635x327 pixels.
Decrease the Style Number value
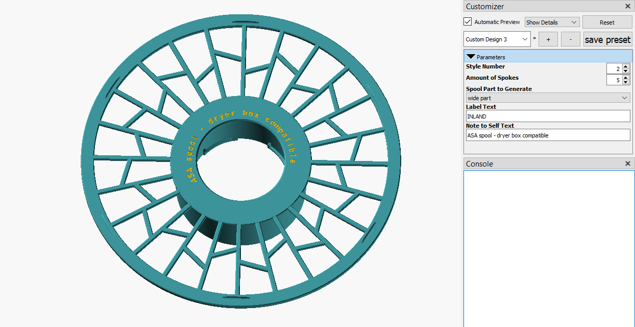pos(626,71)
